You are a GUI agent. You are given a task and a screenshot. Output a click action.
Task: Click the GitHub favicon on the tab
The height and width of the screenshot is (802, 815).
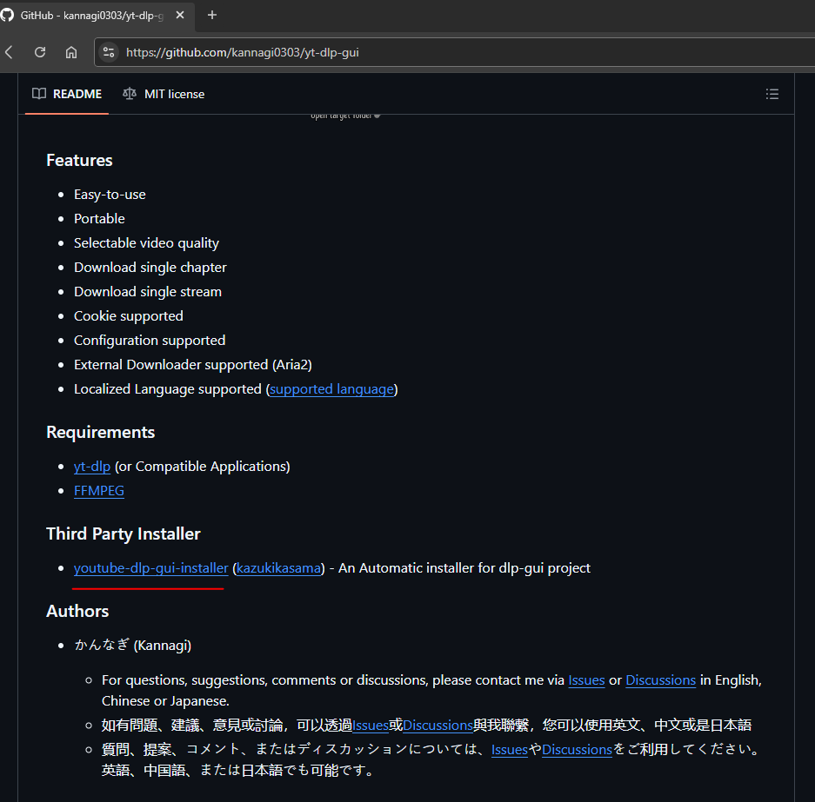click(x=7, y=15)
